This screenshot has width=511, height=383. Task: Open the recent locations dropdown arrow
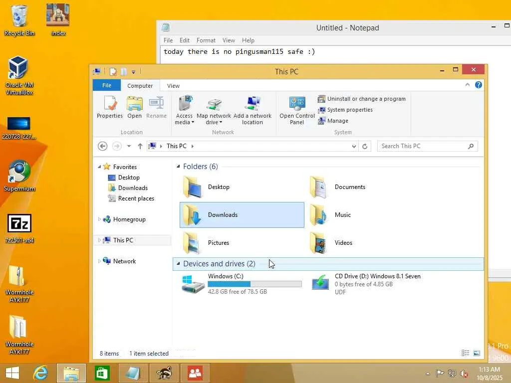pos(129,146)
